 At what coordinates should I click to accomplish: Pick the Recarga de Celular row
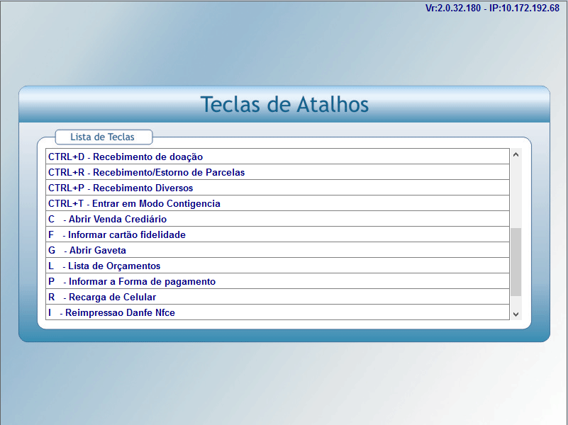coord(277,297)
